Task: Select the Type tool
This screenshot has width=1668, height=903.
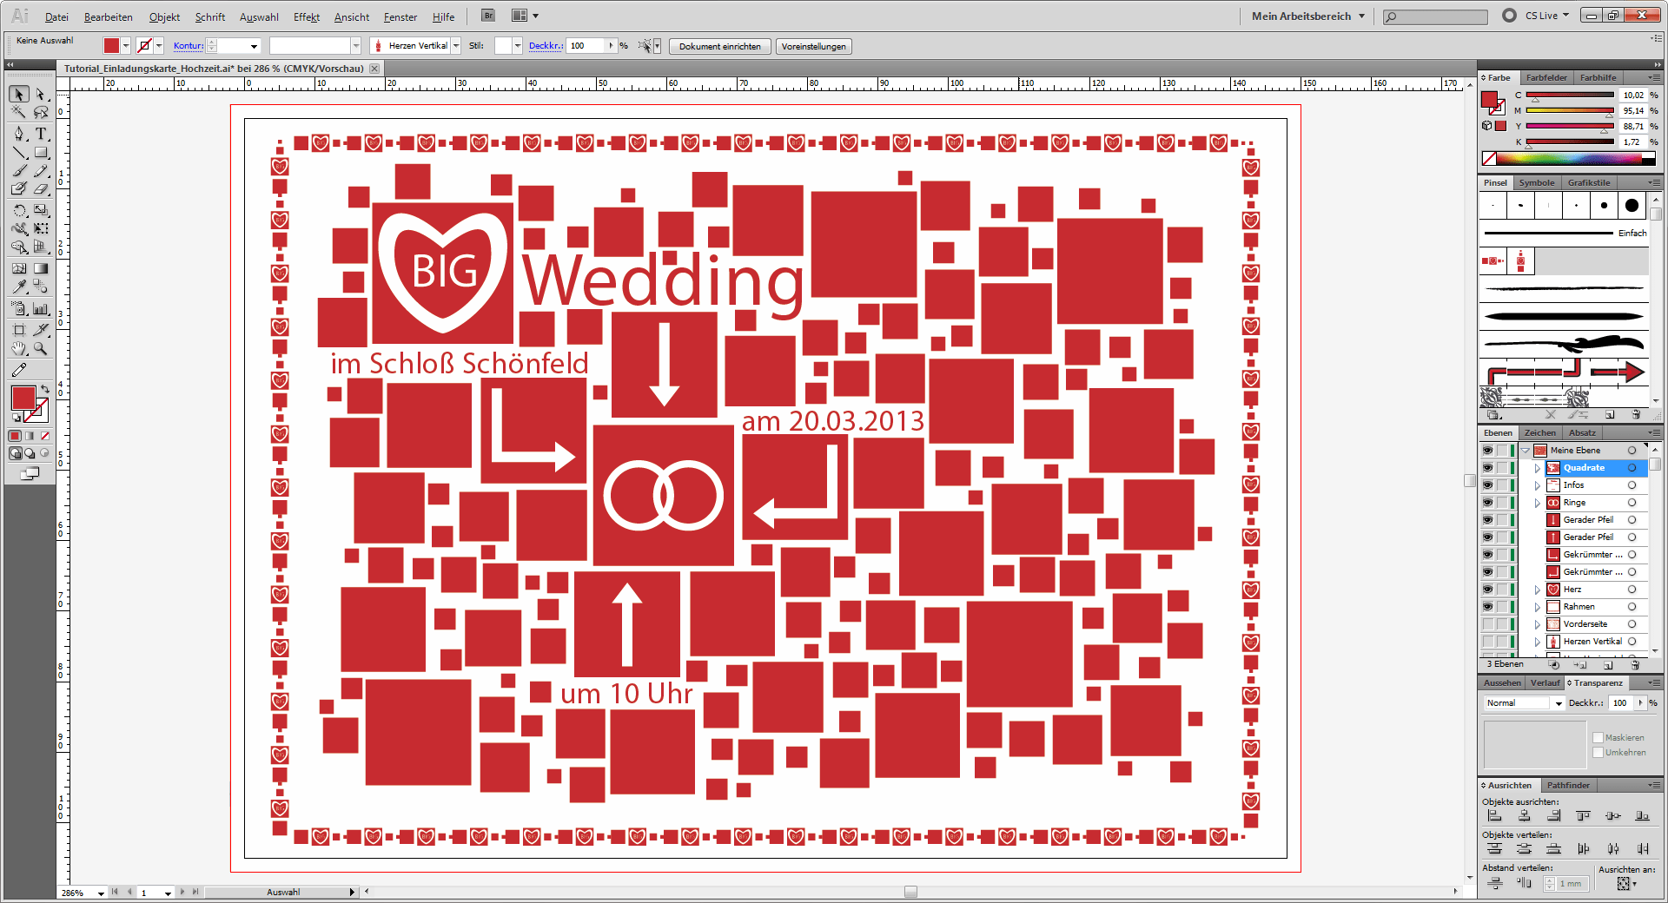Action: click(41, 134)
